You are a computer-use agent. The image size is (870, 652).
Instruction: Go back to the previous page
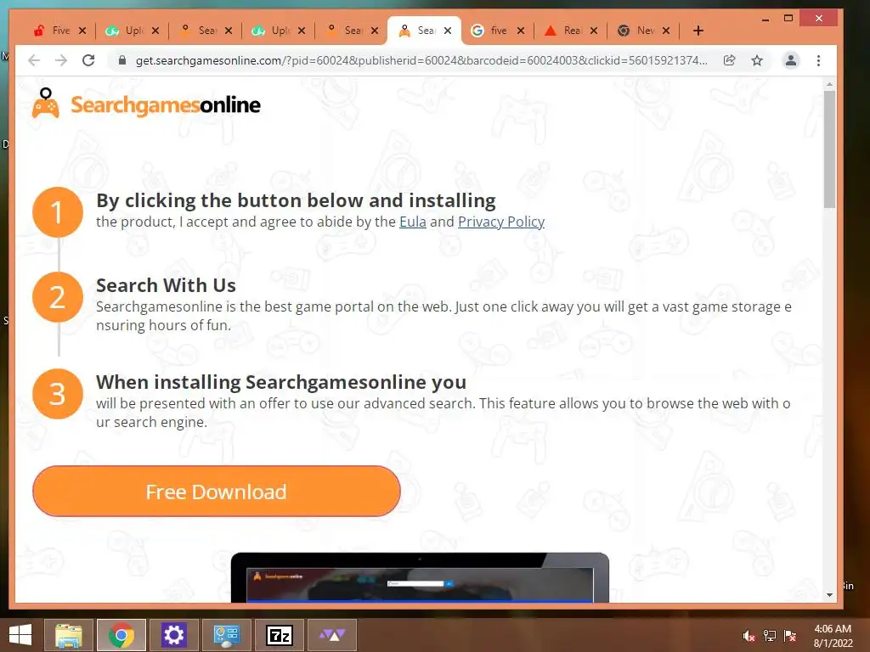[x=34, y=60]
